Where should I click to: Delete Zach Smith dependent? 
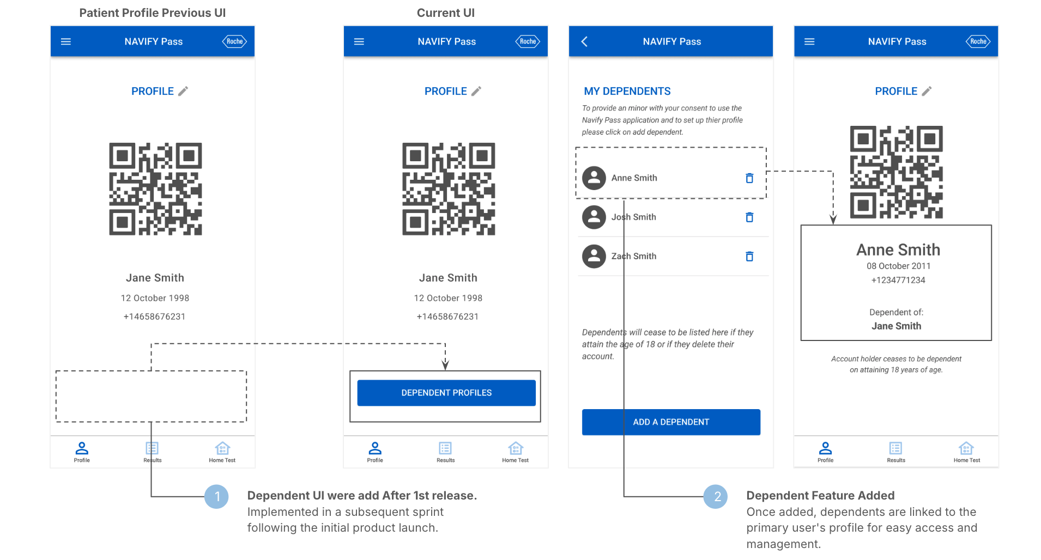pyautogui.click(x=749, y=257)
